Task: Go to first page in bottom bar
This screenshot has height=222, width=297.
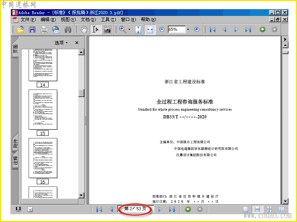Action: (99, 209)
